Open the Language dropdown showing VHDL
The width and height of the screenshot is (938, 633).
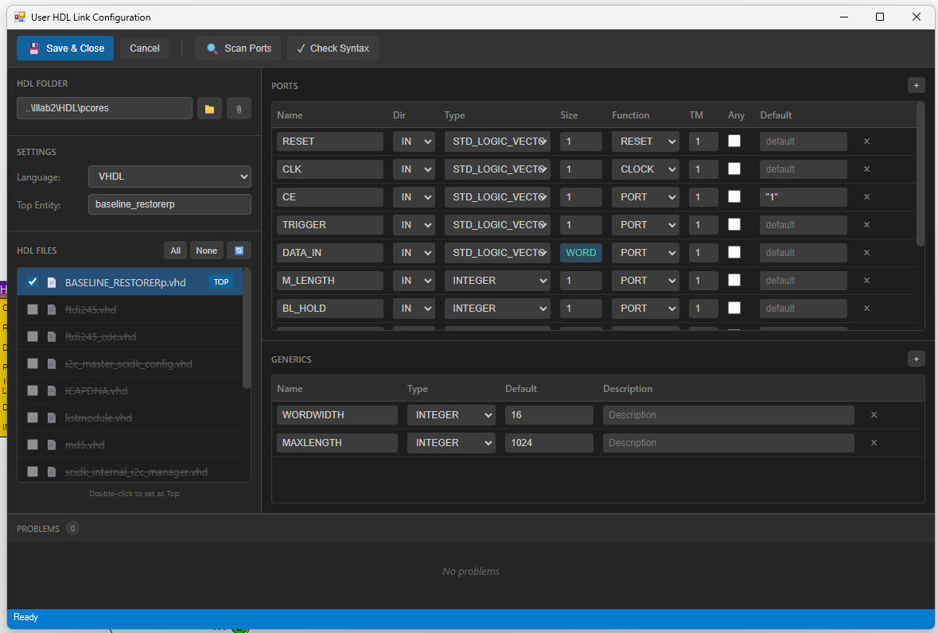point(170,177)
